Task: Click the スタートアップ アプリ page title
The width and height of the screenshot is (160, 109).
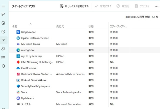Action: click(23, 6)
